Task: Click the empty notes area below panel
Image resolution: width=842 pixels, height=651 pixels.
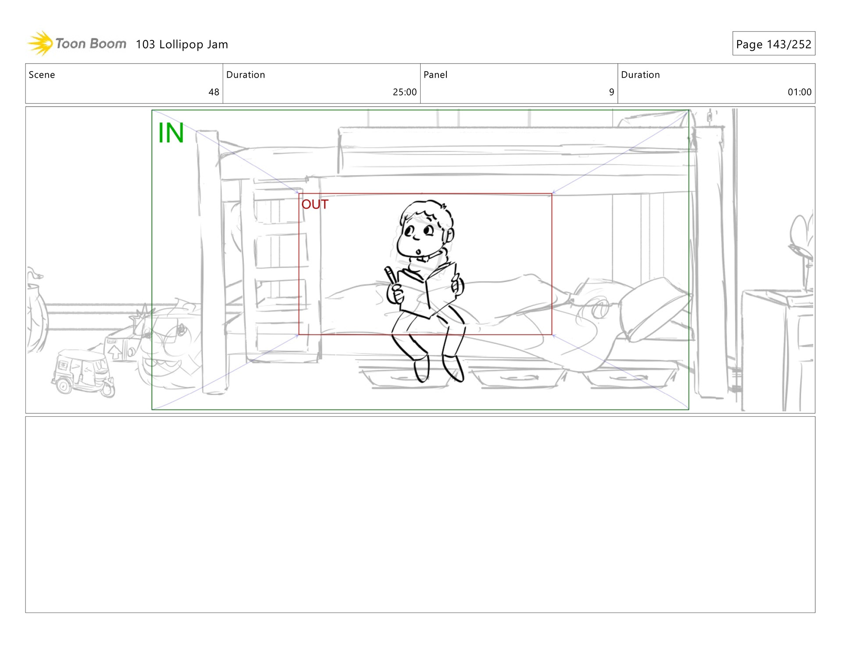Action: point(420,514)
